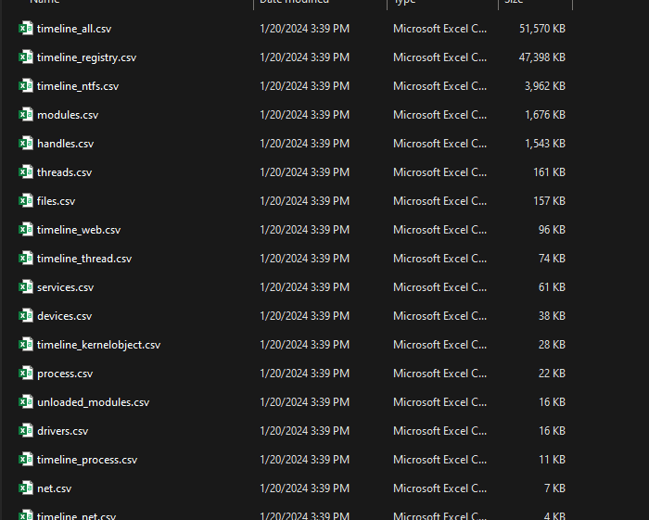Click the 51,570 KB size value

click(x=542, y=29)
